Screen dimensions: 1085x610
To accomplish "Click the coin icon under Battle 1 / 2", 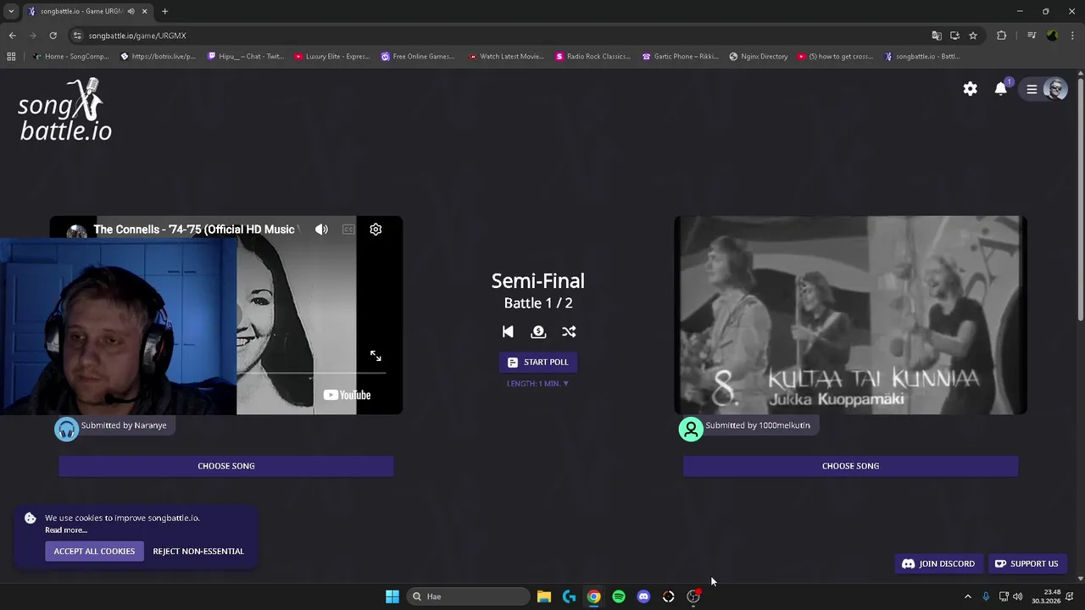I will click(x=538, y=331).
